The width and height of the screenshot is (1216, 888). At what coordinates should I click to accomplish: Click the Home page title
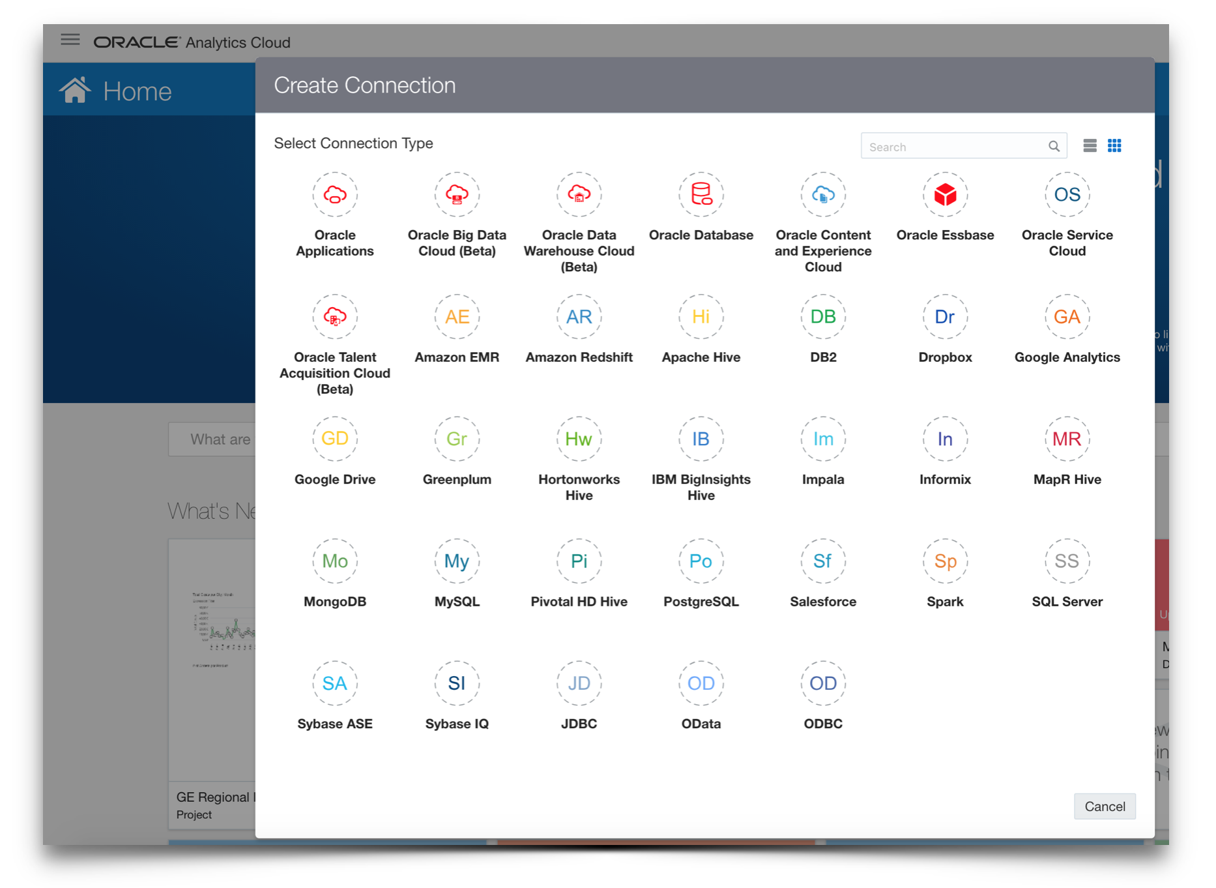(x=138, y=91)
